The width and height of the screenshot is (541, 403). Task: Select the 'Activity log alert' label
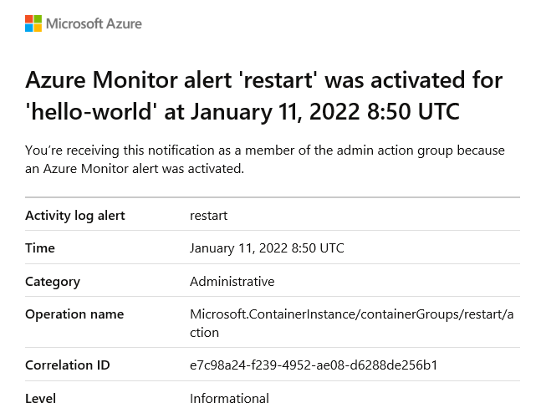pyautogui.click(x=75, y=216)
